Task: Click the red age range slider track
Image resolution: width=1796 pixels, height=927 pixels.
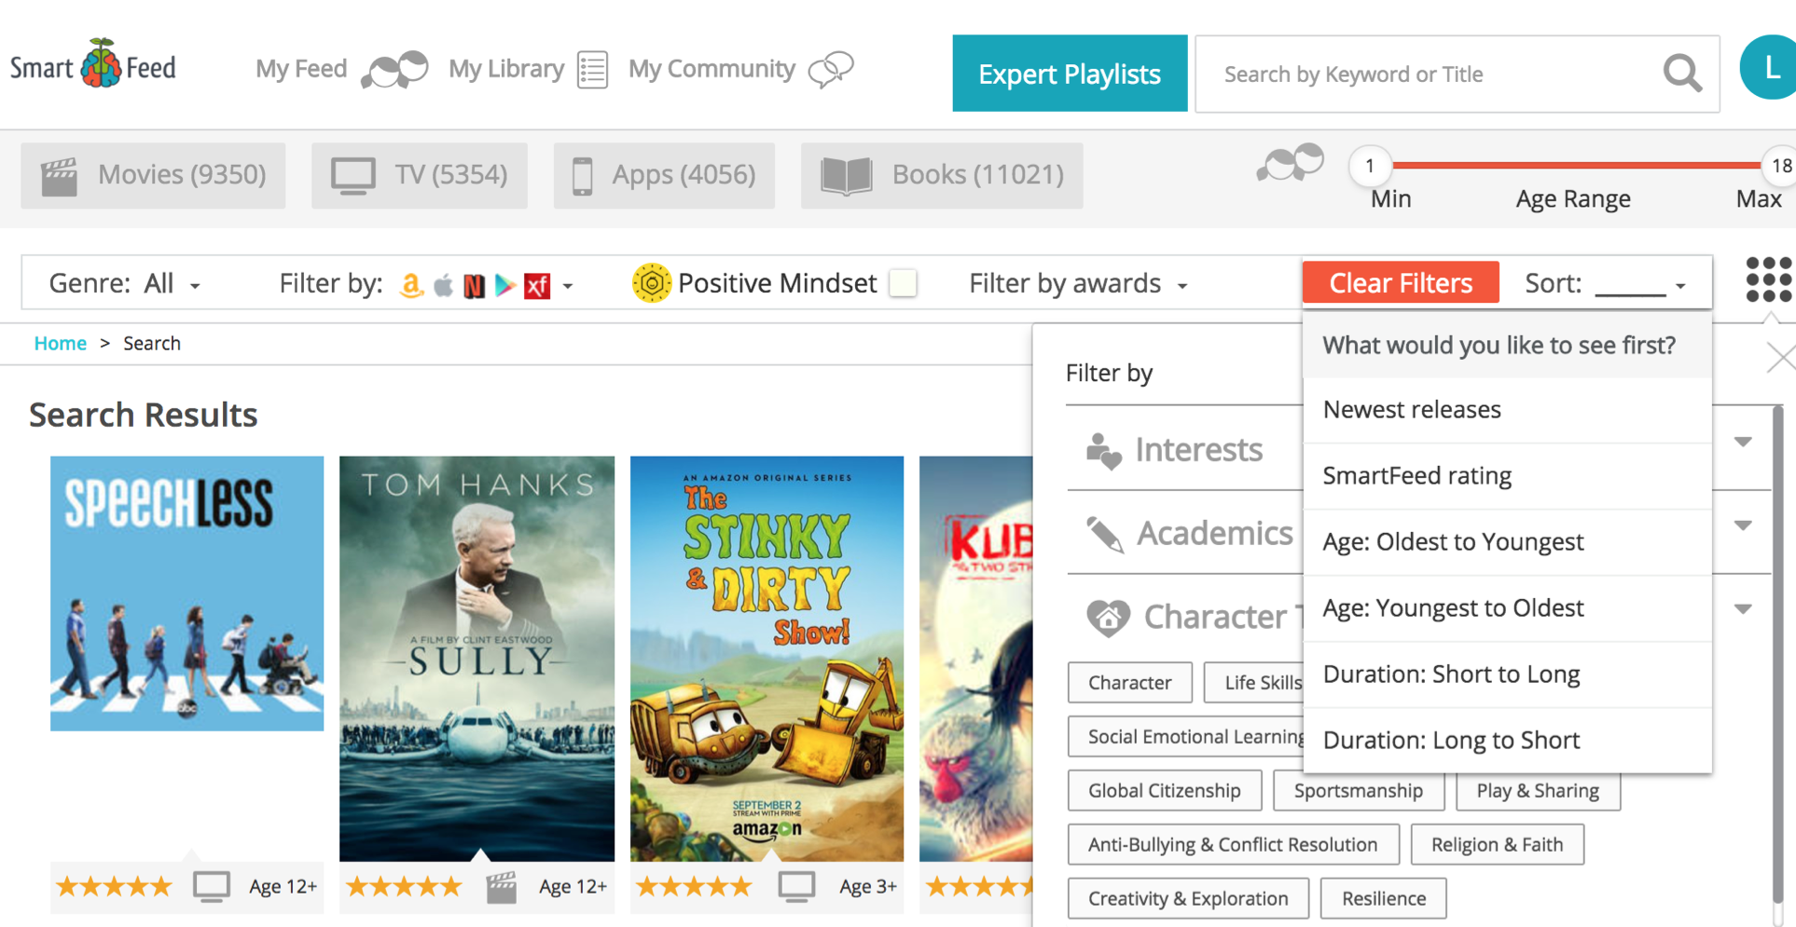Action: [x=1575, y=166]
